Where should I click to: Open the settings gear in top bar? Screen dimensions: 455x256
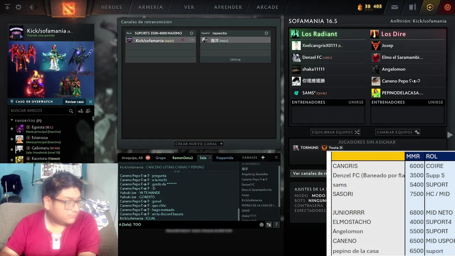tap(18, 7)
